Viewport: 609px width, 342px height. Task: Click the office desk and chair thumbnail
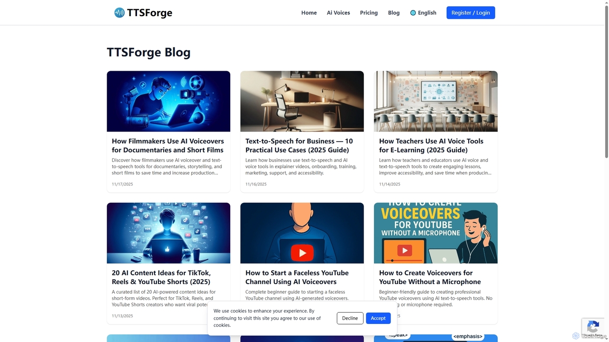point(302,101)
